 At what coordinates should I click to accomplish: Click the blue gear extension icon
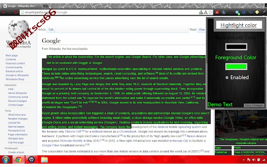point(244,12)
